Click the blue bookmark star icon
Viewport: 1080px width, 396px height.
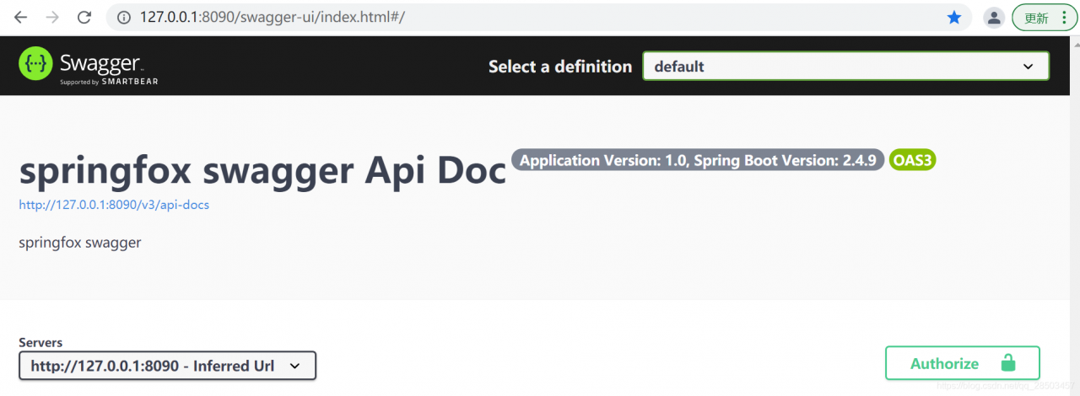954,18
